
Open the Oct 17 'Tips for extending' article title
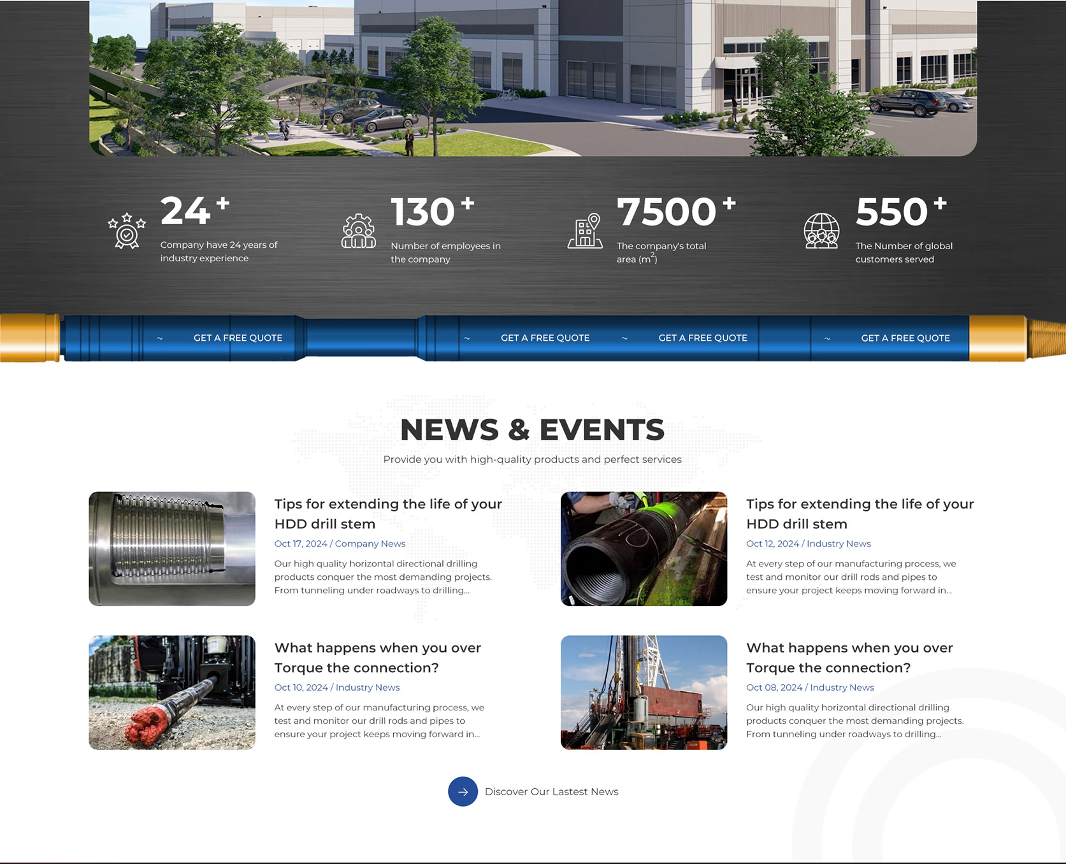tap(388, 514)
